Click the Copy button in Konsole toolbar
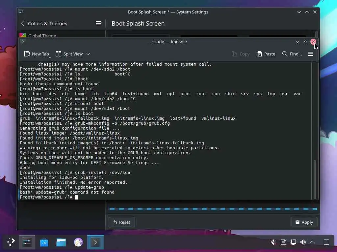The image size is (337, 252). [x=241, y=54]
